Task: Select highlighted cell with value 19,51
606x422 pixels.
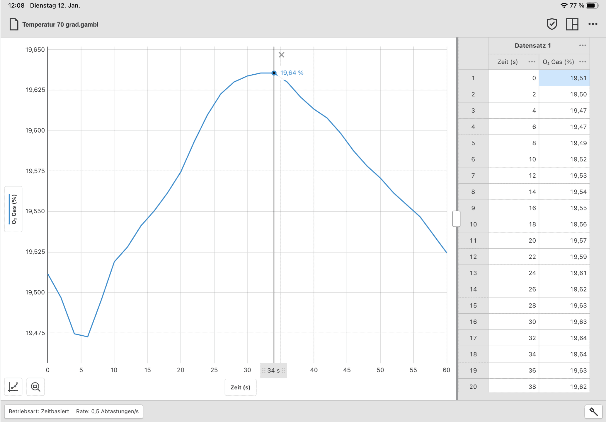Action: point(564,78)
